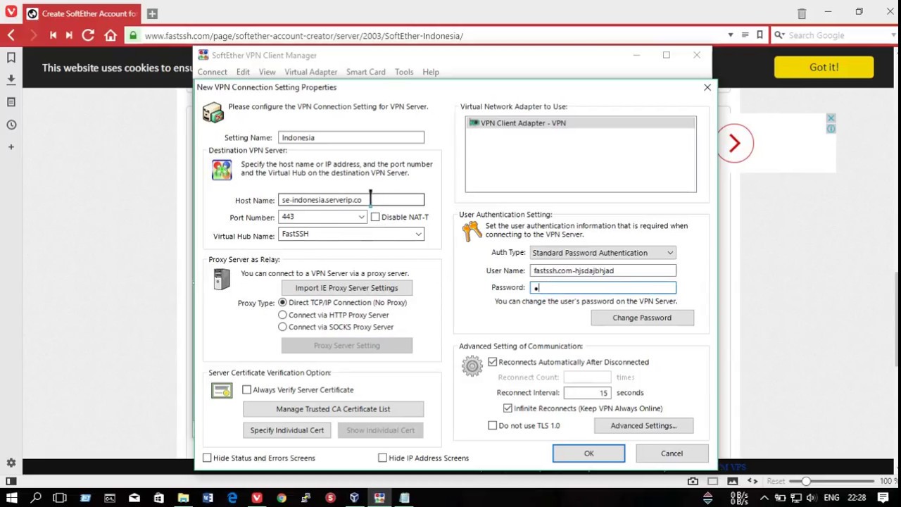901x507 pixels.
Task: Close the ad with X icon
Action: tap(831, 118)
